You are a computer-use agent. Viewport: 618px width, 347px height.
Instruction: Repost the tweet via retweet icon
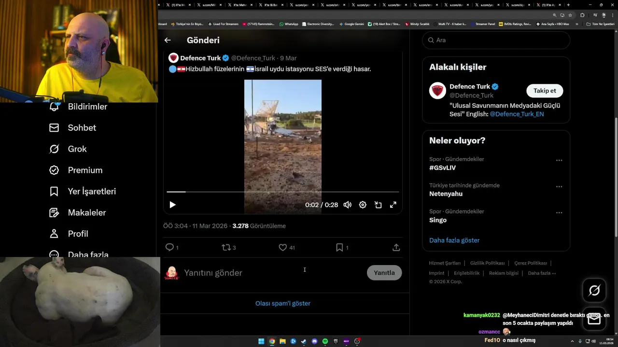tap(226, 247)
